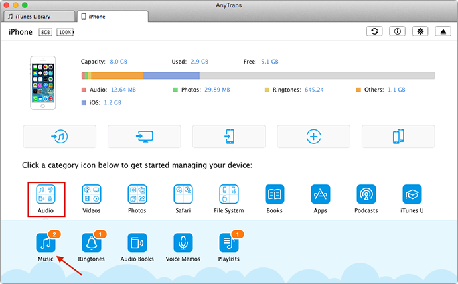Click the add content button with plus
Image resolution: width=458 pixels, height=284 pixels.
point(314,136)
